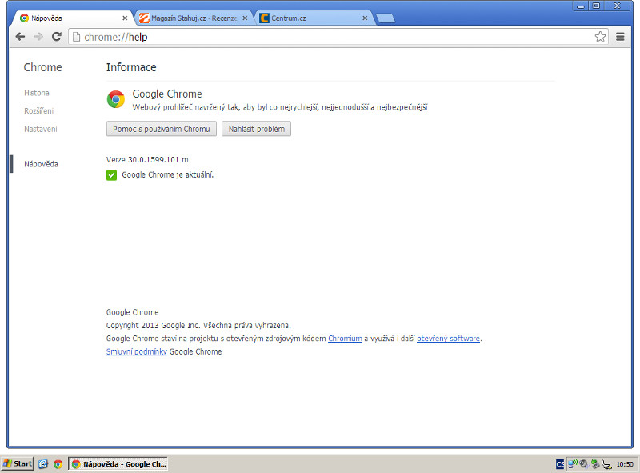This screenshot has width=640, height=473.
Task: Focus the chrome://help address bar
Action: tap(338, 37)
